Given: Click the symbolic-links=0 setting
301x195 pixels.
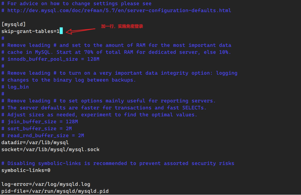Looking at the screenshot, I should (26, 170).
